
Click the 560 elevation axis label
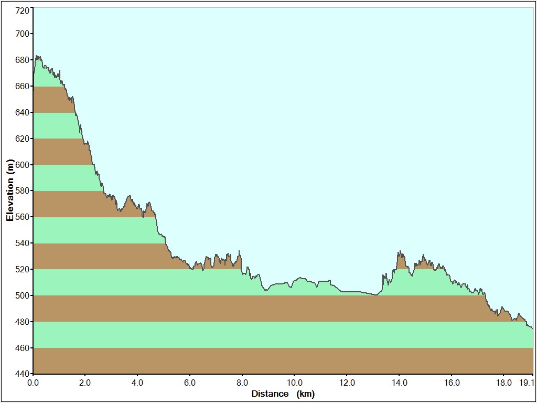point(23,217)
